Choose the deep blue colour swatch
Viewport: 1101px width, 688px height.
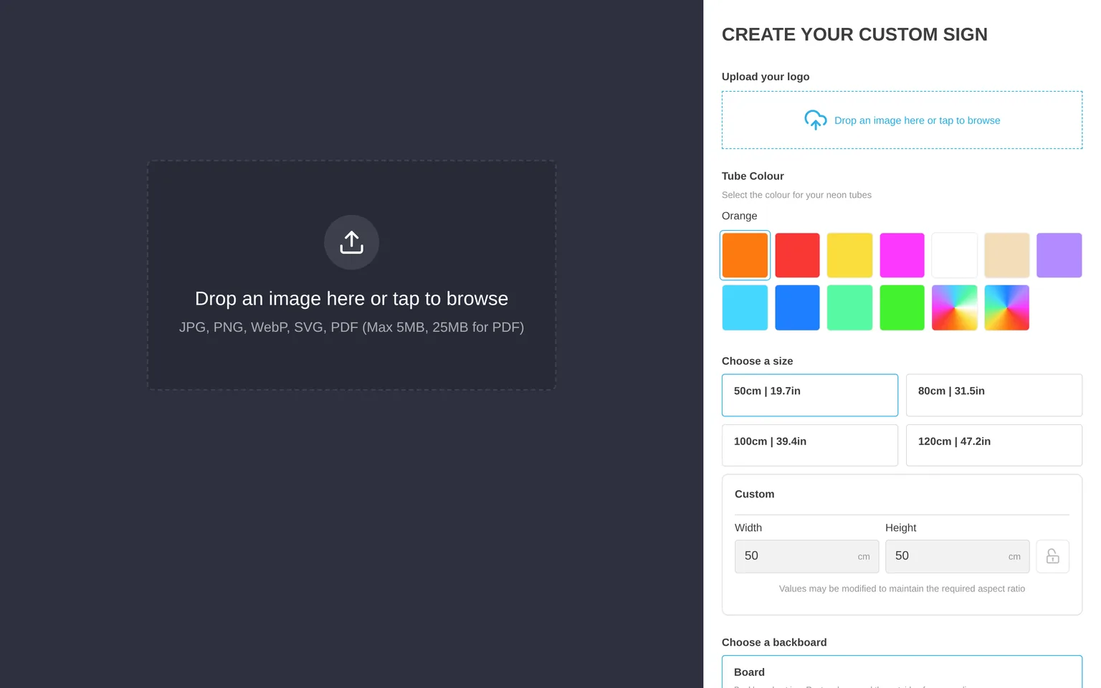tap(797, 307)
